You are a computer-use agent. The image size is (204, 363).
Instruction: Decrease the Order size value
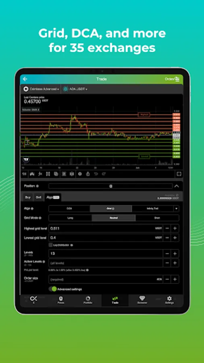point(167,280)
